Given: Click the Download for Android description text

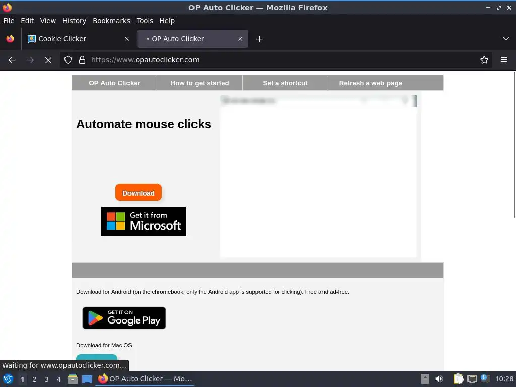Looking at the screenshot, I should pyautogui.click(x=213, y=292).
